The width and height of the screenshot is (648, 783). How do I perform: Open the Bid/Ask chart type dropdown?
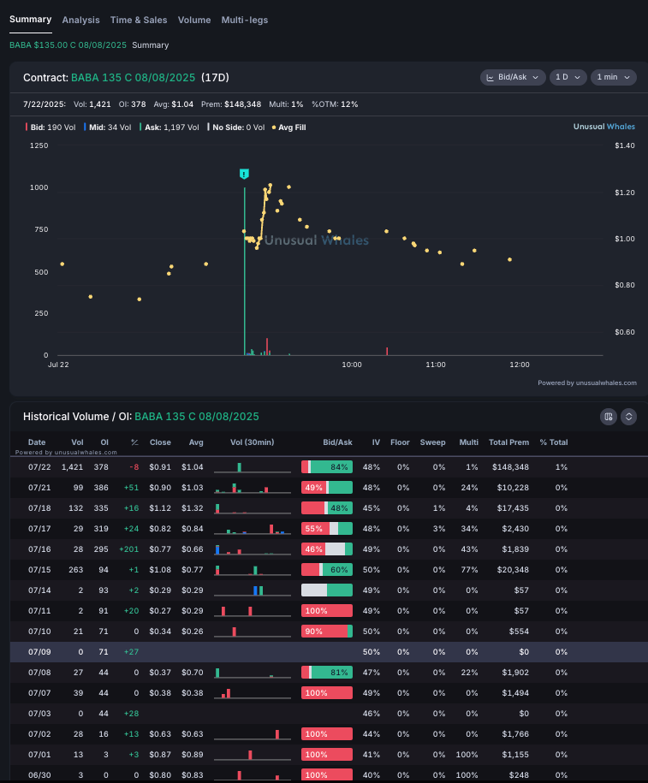click(513, 77)
